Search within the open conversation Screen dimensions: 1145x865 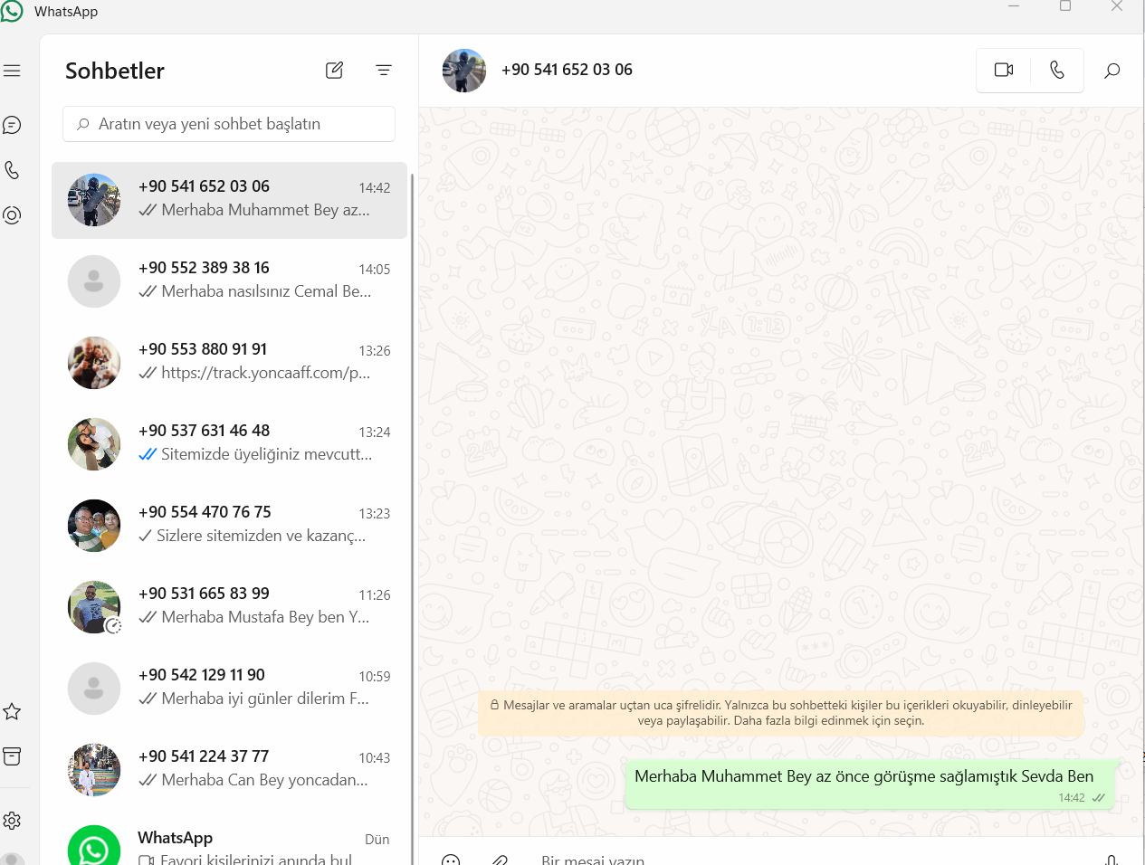tap(1112, 70)
